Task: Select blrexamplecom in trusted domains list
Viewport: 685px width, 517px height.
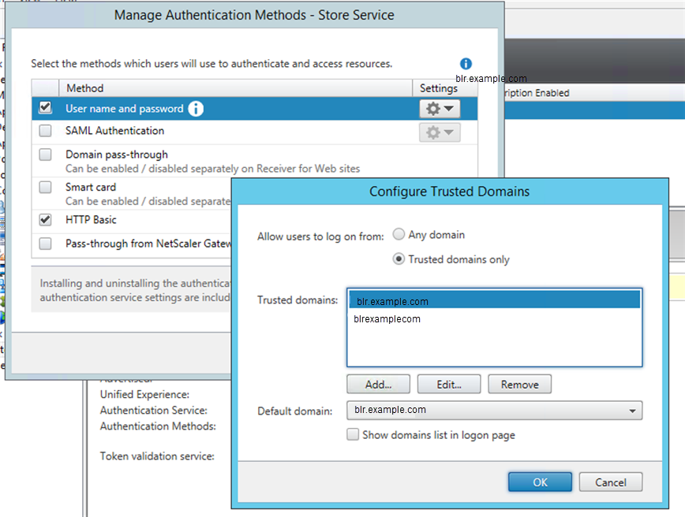Action: tap(495, 319)
